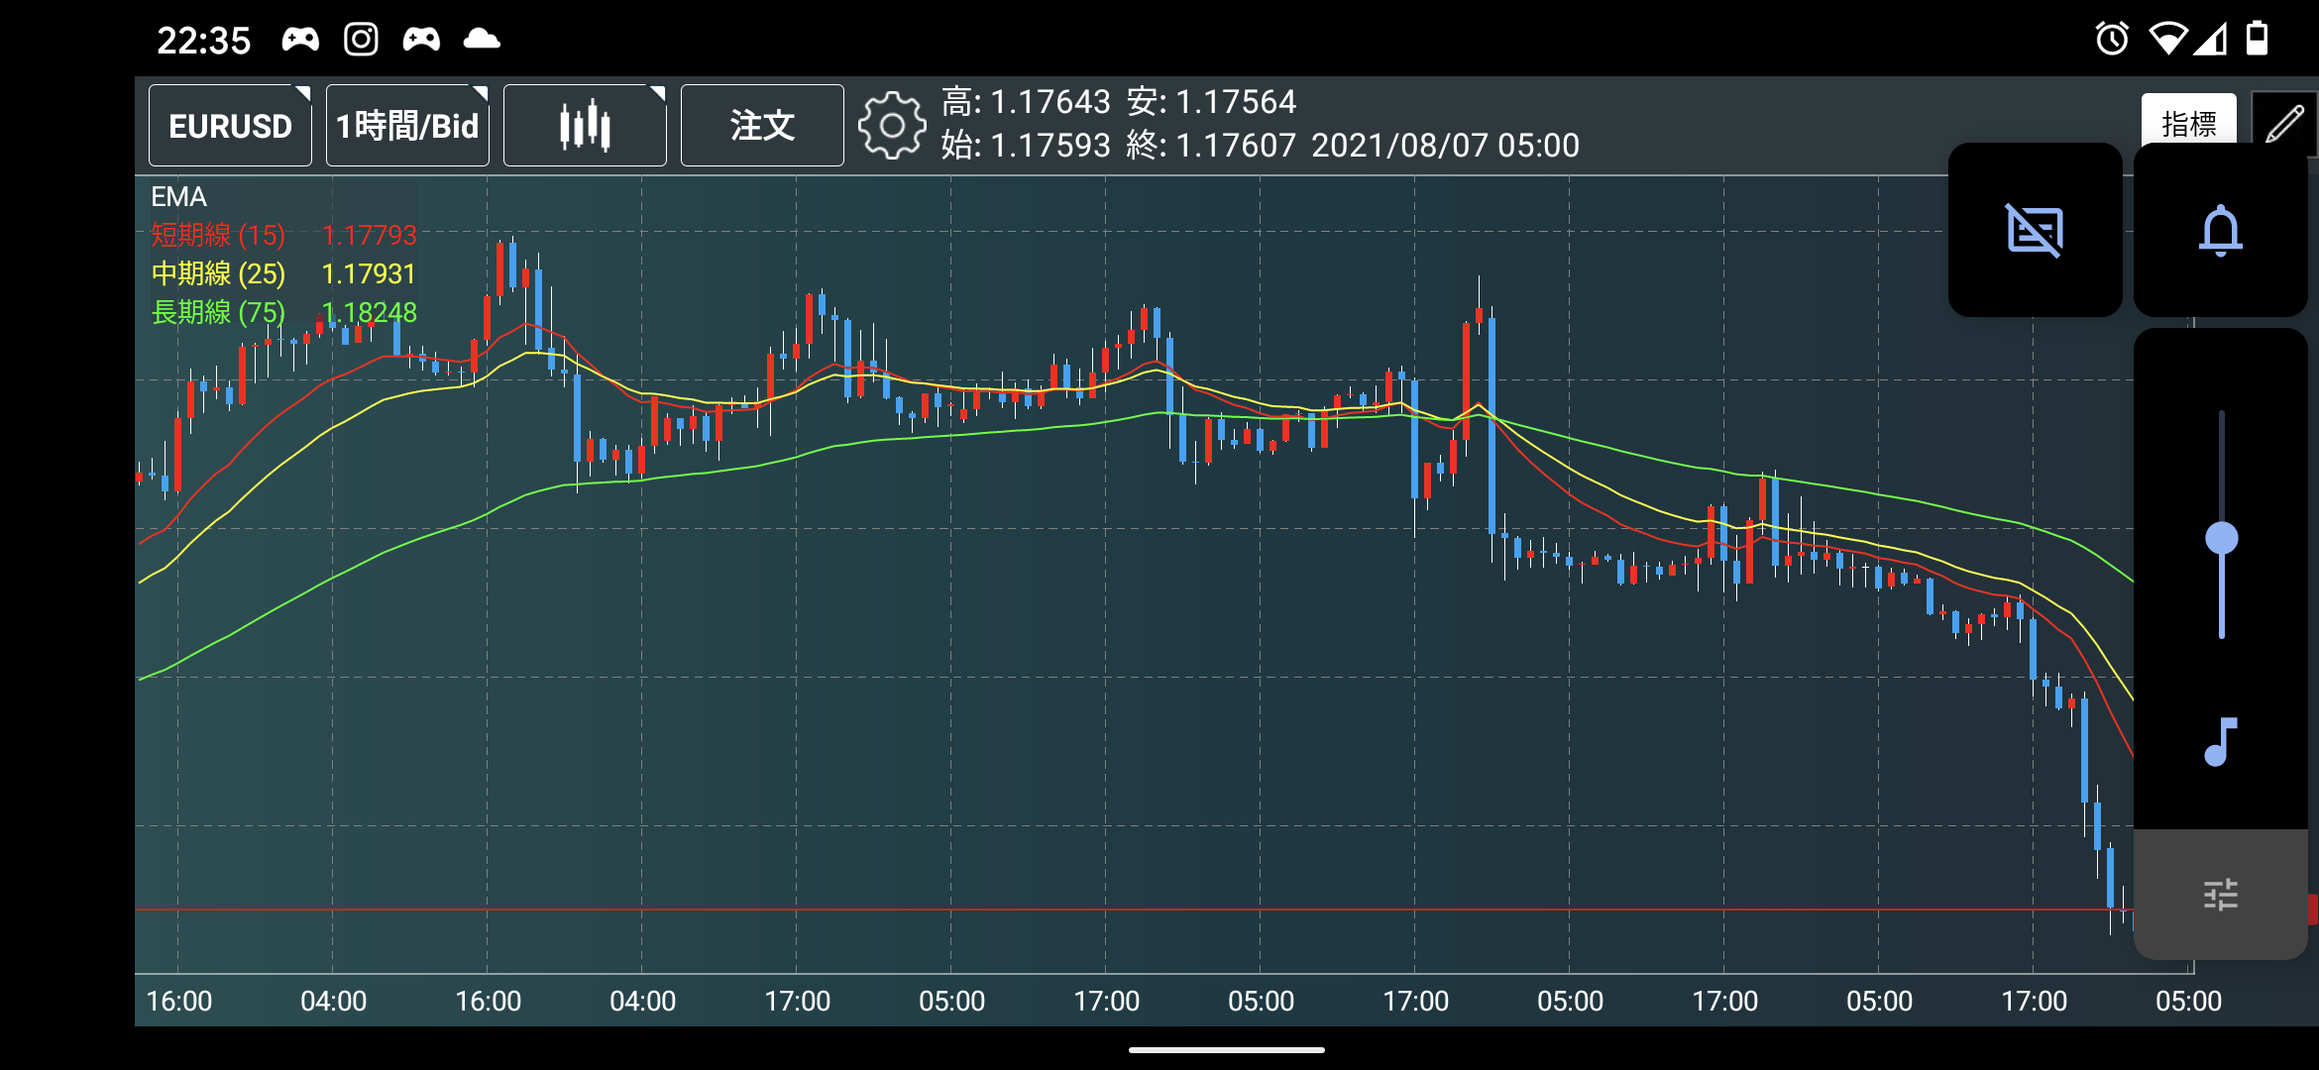Tap the music note sound icon

(x=2220, y=742)
